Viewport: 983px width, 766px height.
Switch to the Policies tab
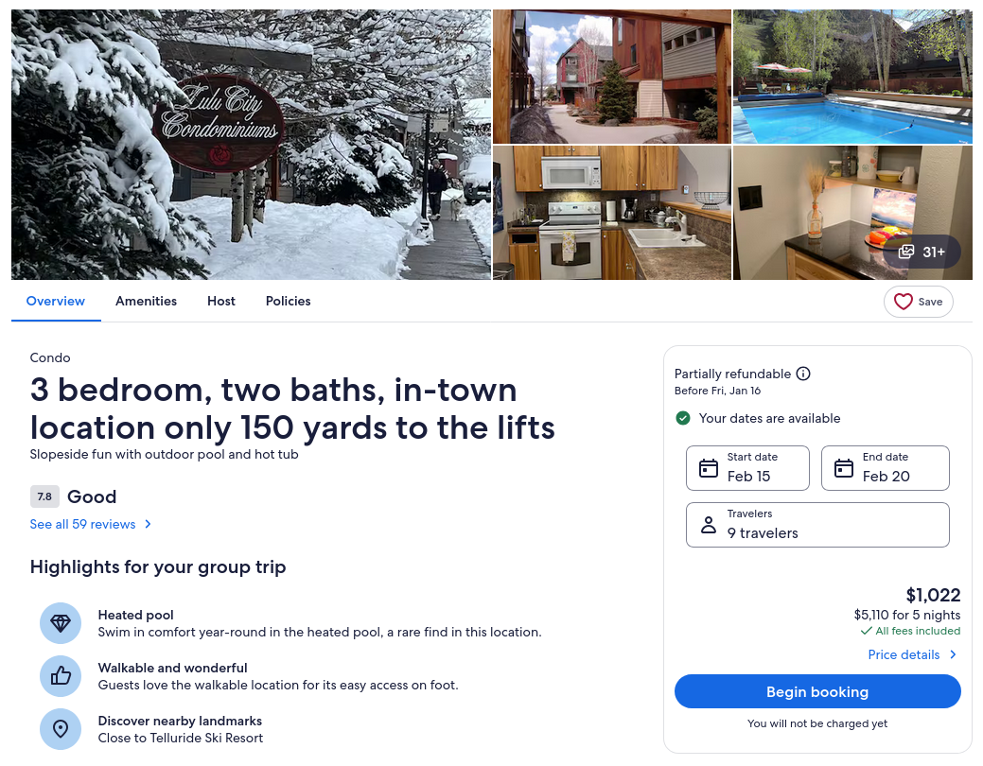288,301
